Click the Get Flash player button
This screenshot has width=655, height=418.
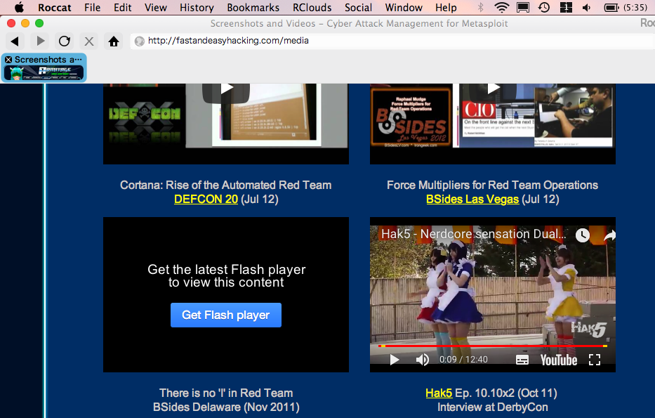226,315
